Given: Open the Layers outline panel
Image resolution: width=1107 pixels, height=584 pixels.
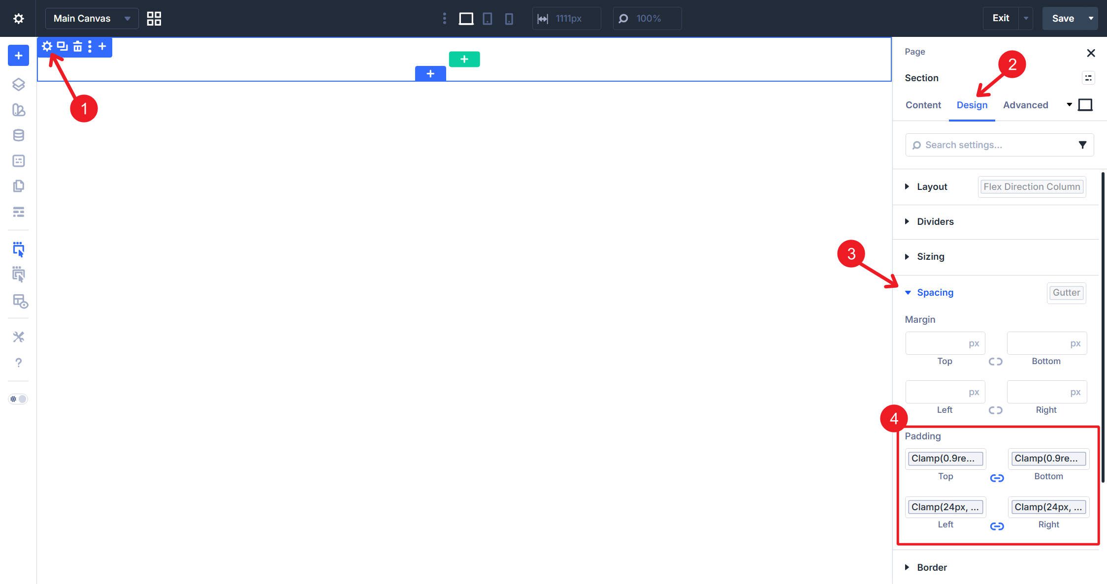Looking at the screenshot, I should tap(18, 85).
